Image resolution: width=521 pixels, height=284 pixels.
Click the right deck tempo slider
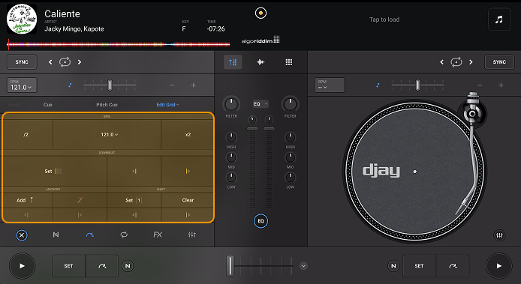(x=417, y=85)
